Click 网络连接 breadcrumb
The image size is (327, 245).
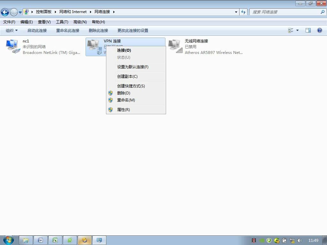102,12
